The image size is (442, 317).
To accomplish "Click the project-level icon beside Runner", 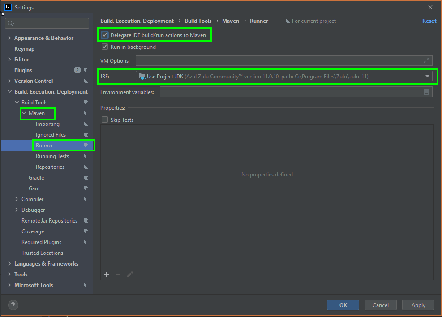I will [86, 146].
